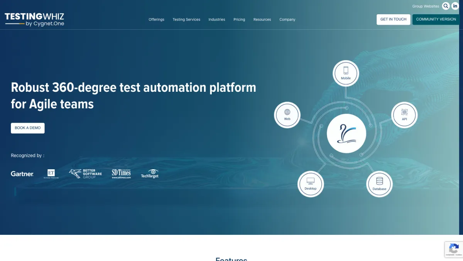Click the TechTarget logo
Image resolution: width=463 pixels, height=261 pixels.
[x=150, y=174]
